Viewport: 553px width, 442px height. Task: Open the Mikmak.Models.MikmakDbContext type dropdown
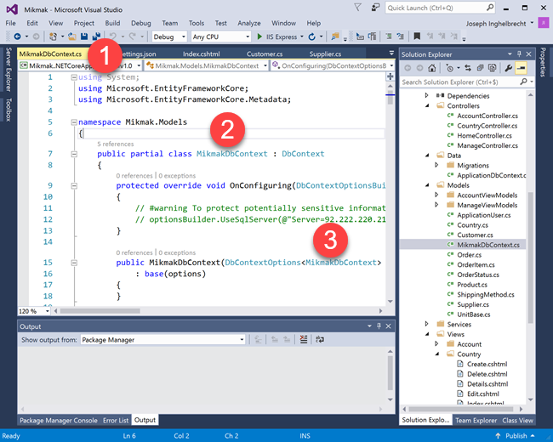pos(265,66)
